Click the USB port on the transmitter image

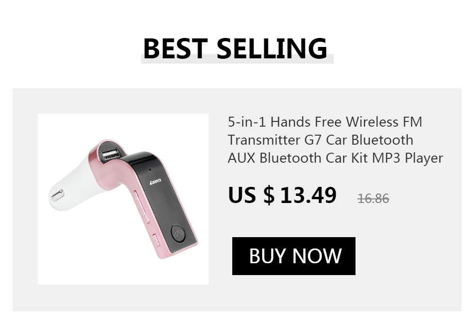tap(110, 154)
